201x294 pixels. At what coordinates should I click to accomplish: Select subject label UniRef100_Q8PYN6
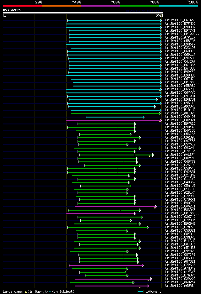(180, 158)
